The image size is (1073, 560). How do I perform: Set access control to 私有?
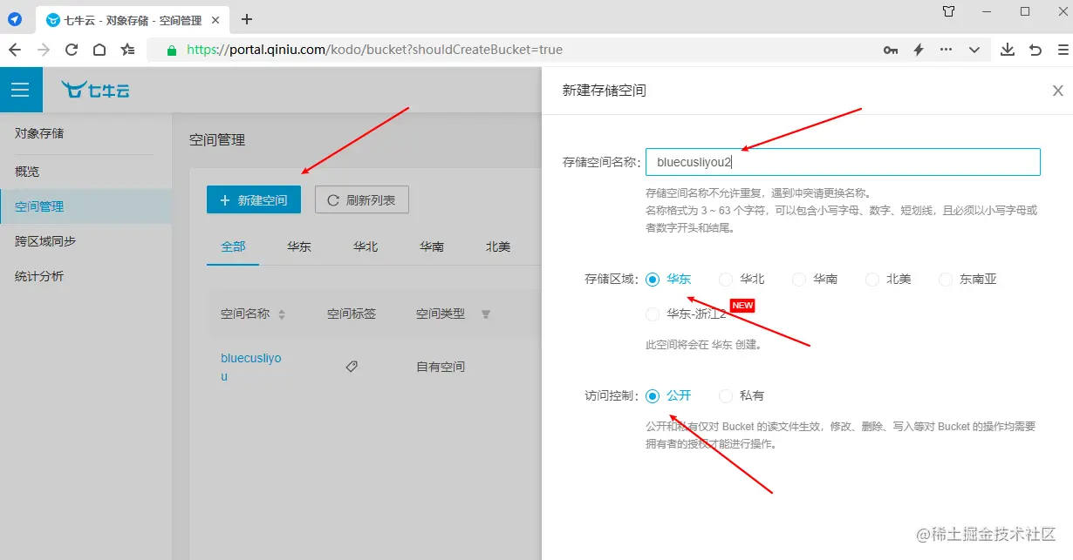(x=726, y=395)
